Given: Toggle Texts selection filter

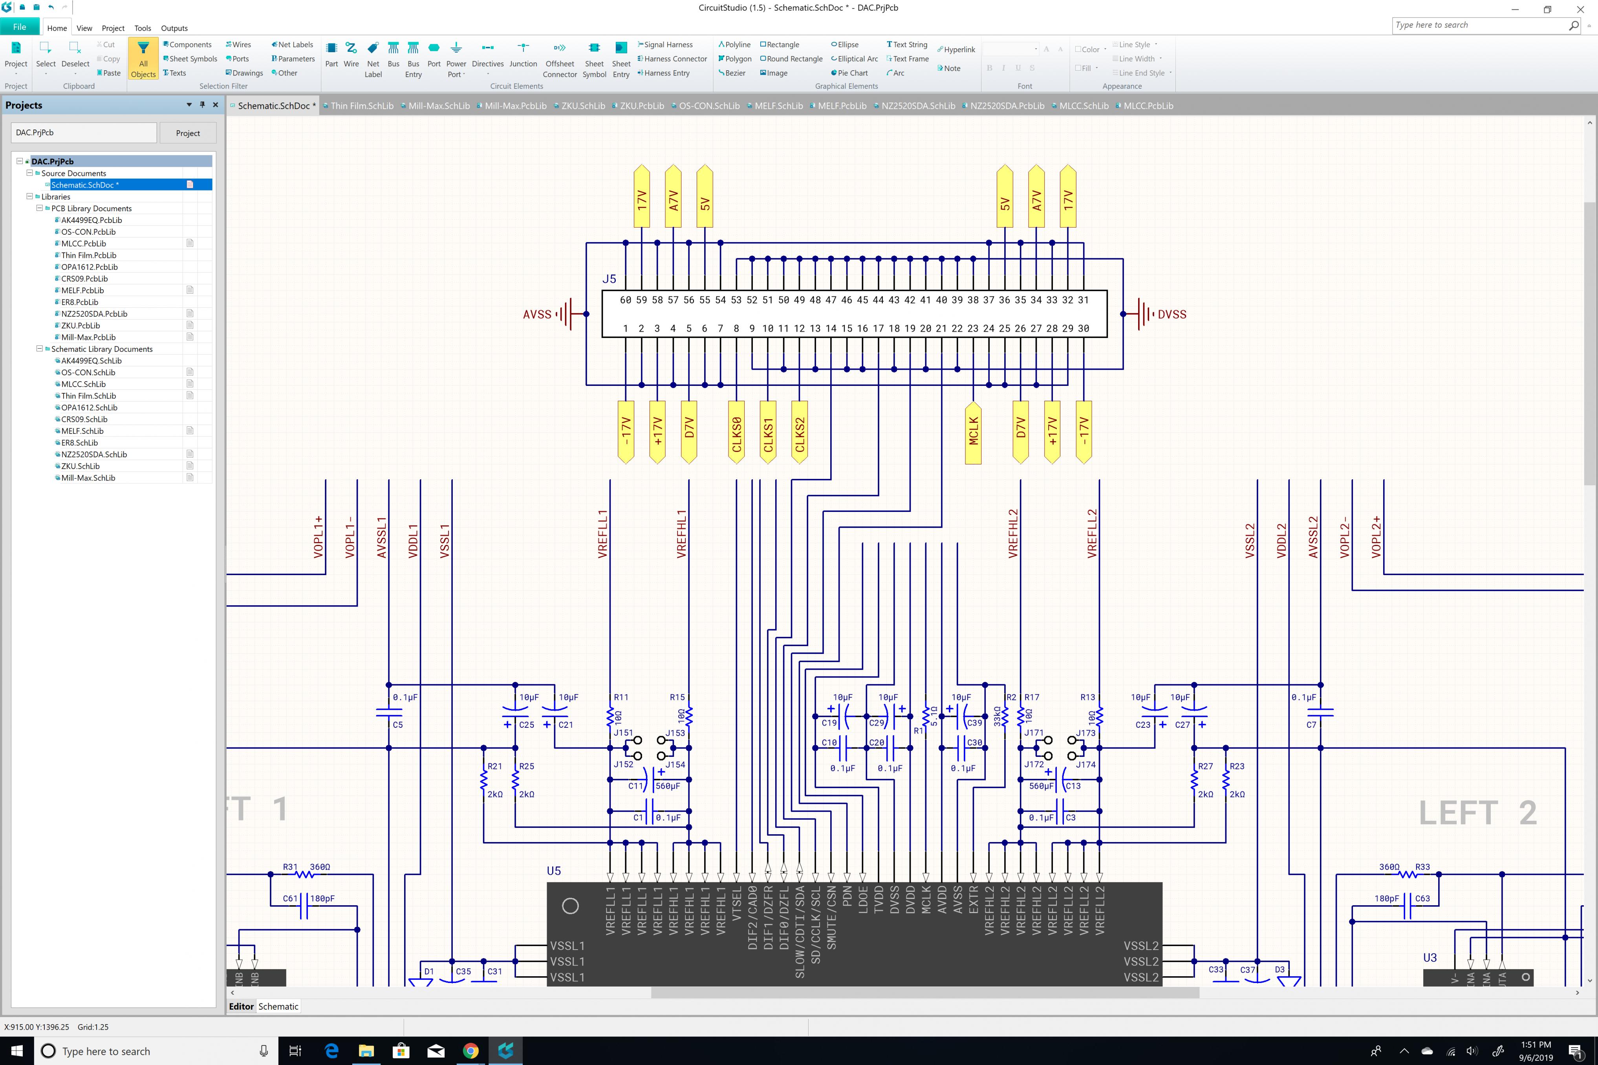Looking at the screenshot, I should (x=175, y=73).
